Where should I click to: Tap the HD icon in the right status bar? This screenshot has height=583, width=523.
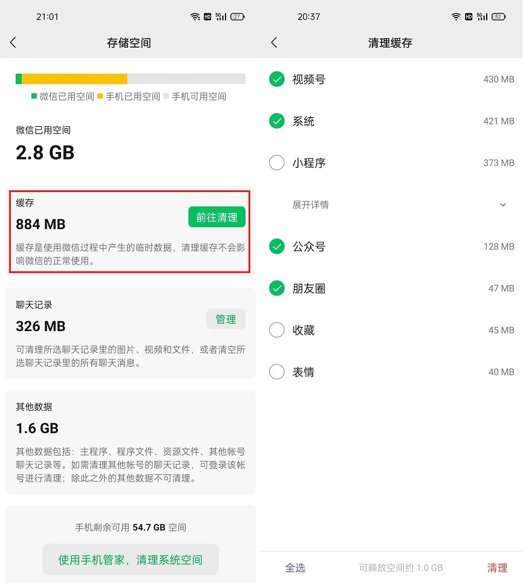[469, 17]
